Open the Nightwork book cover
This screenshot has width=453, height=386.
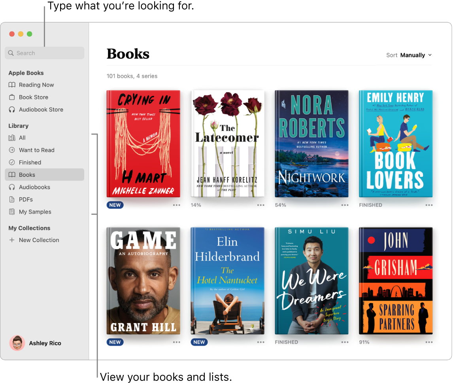coord(311,144)
